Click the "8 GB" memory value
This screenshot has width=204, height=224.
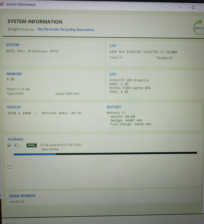click(11, 79)
